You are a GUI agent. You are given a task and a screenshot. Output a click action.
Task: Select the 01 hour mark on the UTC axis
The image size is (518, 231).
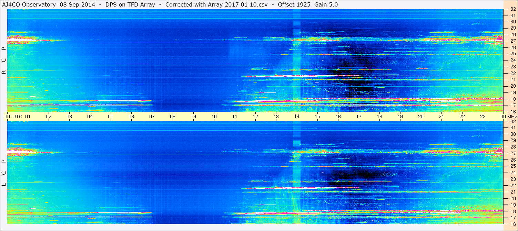(x=28, y=117)
